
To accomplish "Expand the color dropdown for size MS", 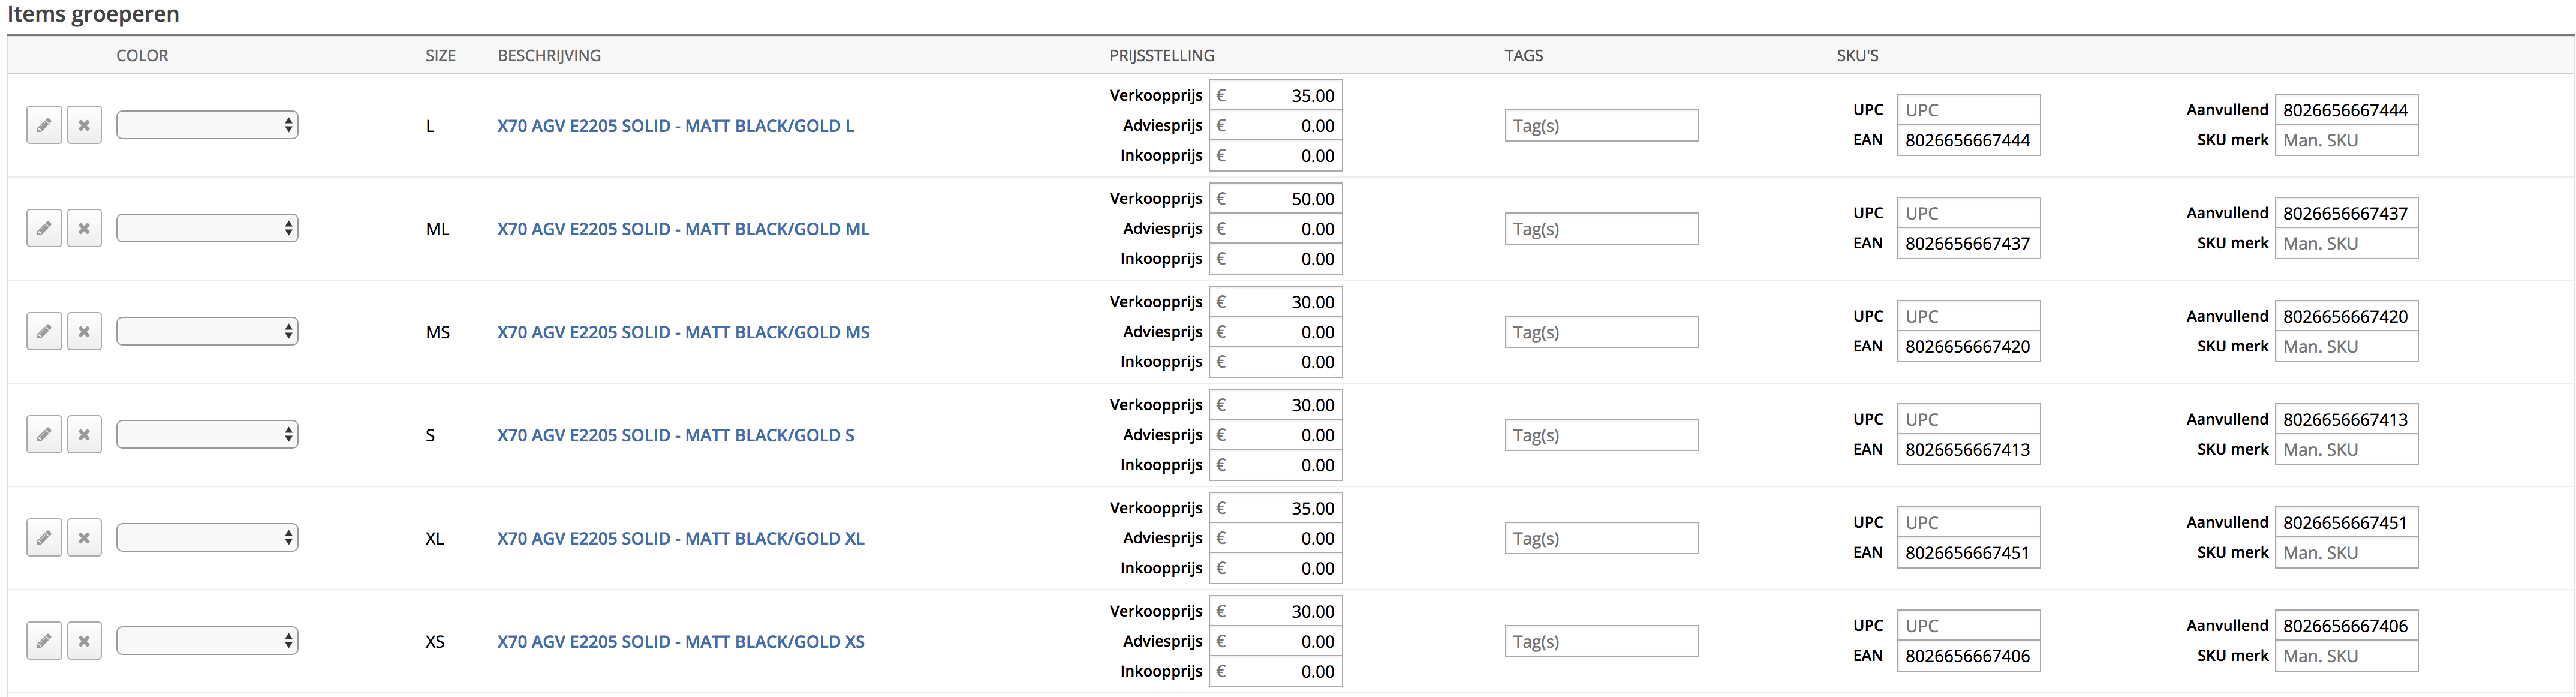I will pyautogui.click(x=207, y=331).
